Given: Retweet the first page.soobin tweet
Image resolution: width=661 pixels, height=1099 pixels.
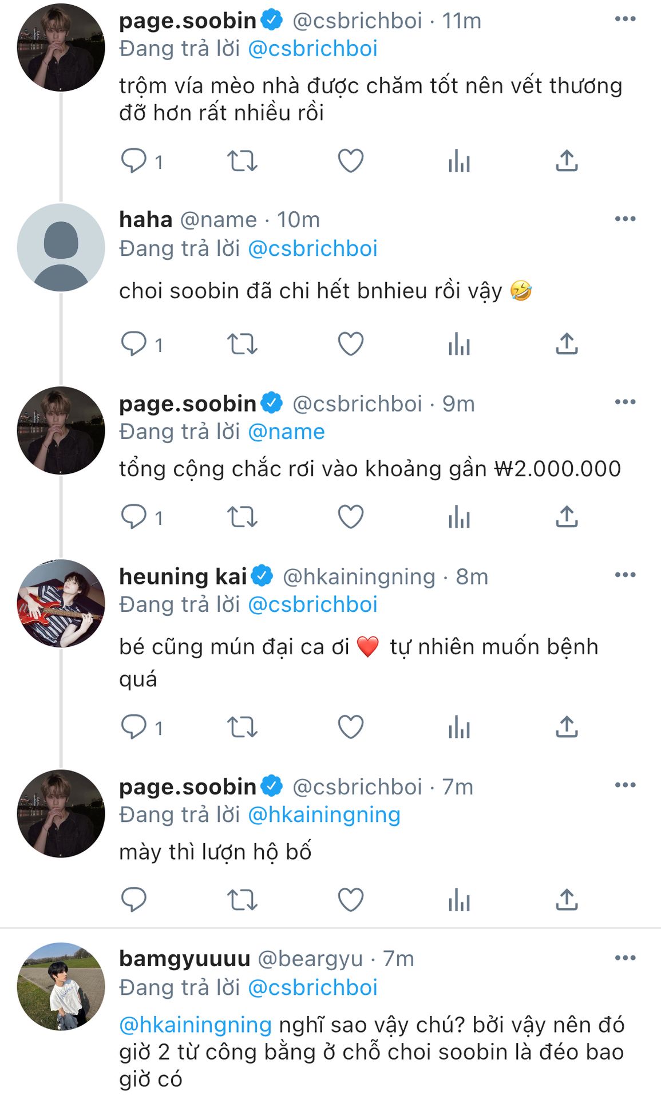Looking at the screenshot, I should point(242,161).
